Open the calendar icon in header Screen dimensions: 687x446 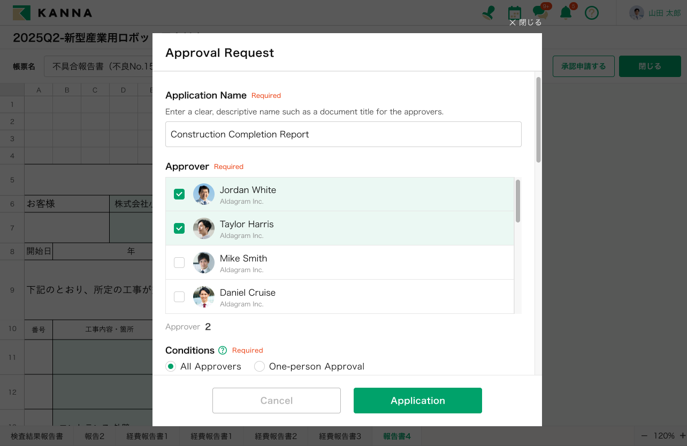point(514,13)
